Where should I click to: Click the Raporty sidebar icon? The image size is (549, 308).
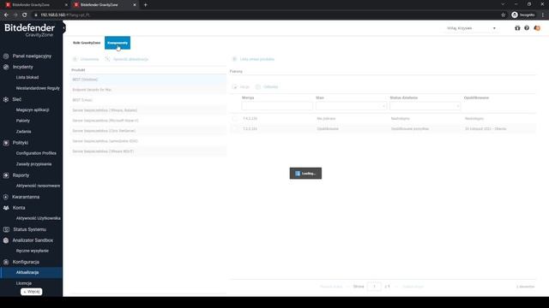[x=6, y=175]
